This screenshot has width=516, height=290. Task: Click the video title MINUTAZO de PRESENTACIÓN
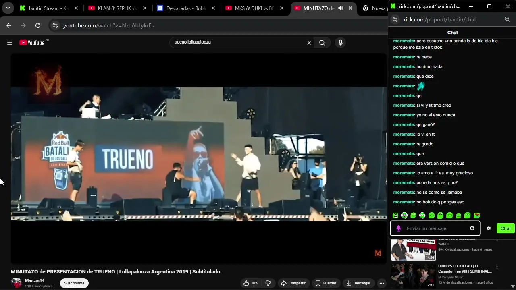[115, 272]
